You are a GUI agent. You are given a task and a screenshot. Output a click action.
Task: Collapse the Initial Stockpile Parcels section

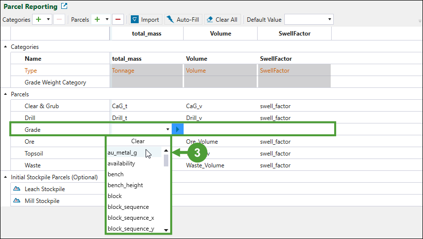(x=5, y=177)
